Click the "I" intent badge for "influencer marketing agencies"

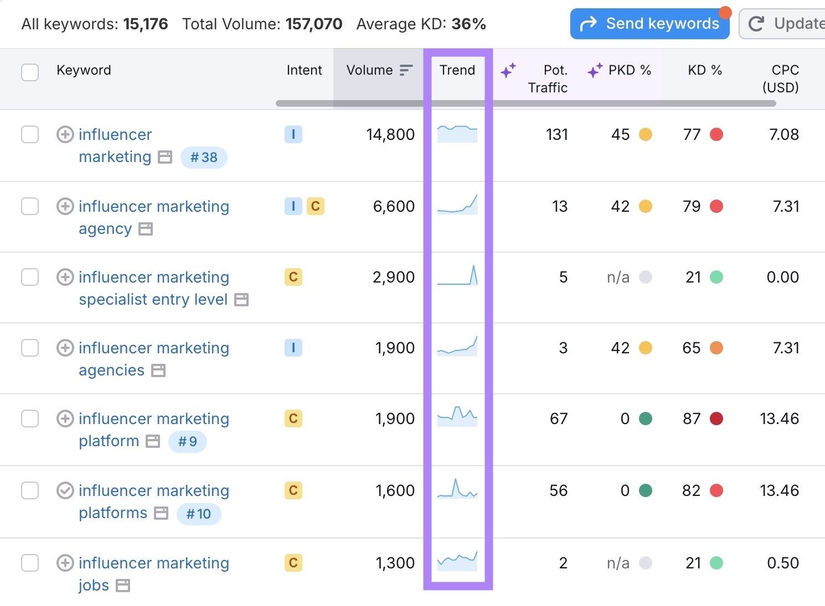(293, 348)
